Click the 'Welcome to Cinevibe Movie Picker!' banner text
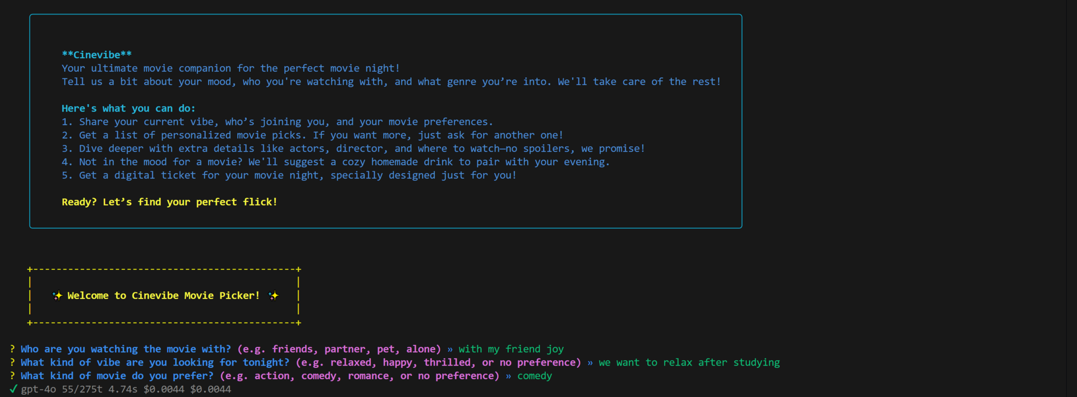Image resolution: width=1077 pixels, height=397 pixels. [x=163, y=296]
